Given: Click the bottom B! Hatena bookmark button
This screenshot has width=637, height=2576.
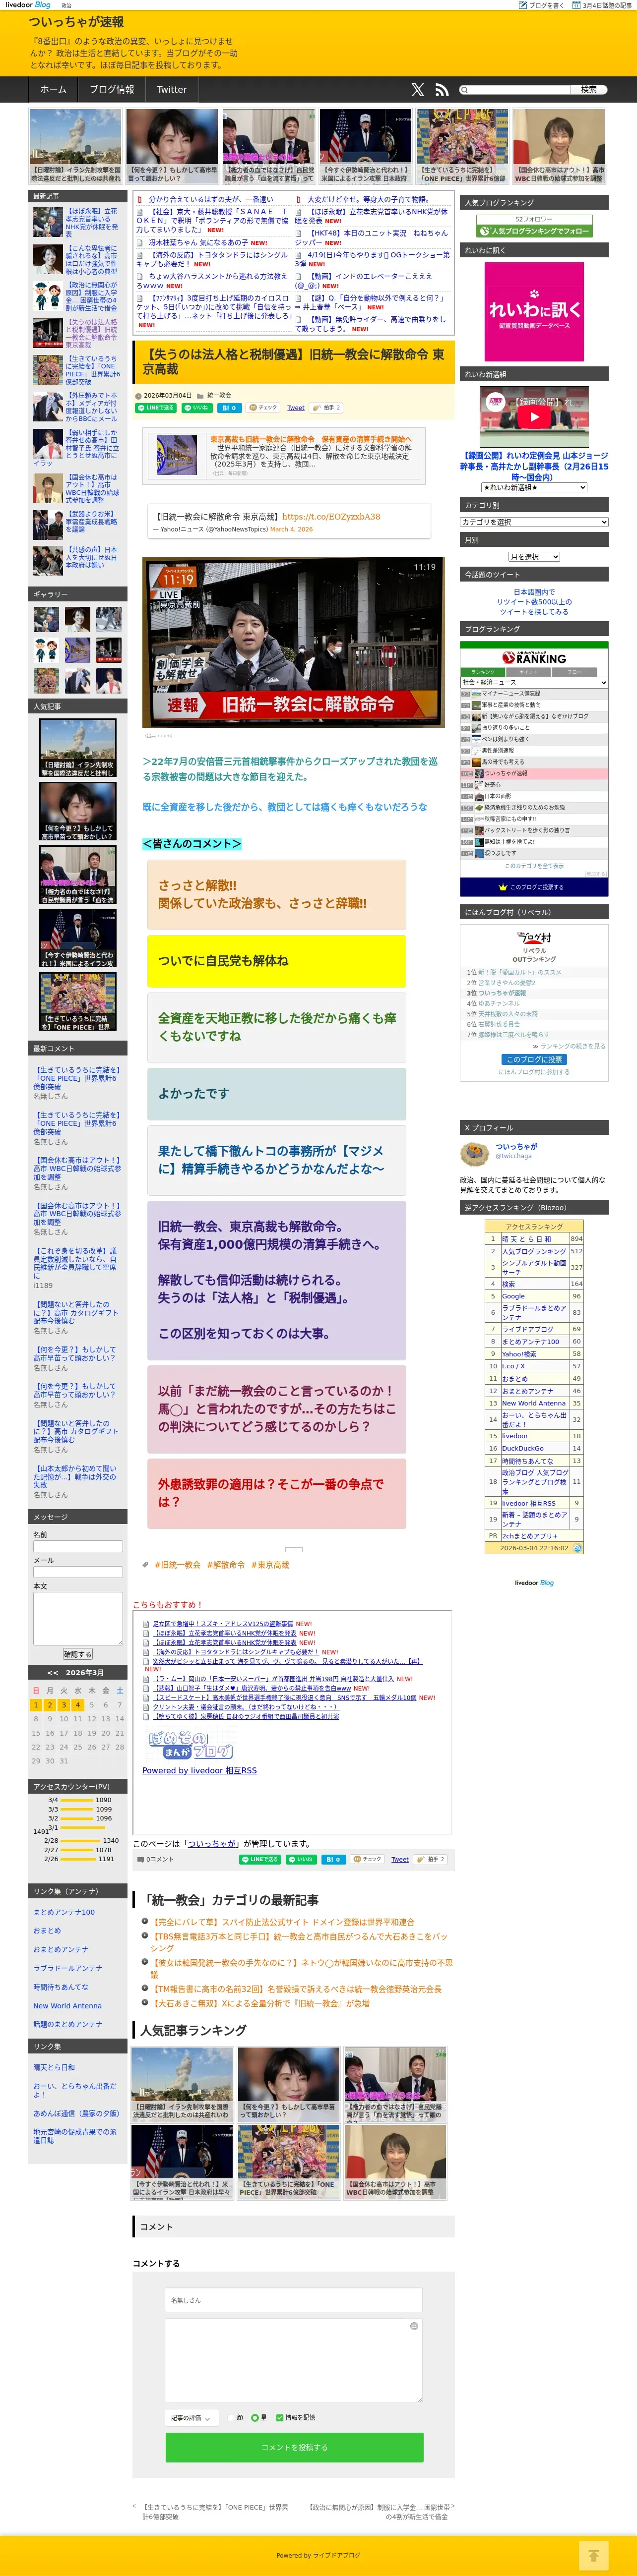Looking at the screenshot, I should click(x=334, y=1859).
